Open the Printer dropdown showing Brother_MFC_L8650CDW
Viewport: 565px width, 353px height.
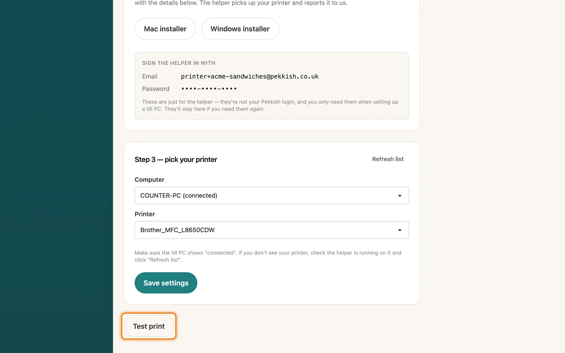(x=272, y=230)
